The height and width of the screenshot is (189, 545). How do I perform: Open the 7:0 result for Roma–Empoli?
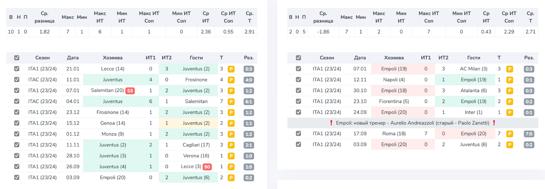coord(529,134)
